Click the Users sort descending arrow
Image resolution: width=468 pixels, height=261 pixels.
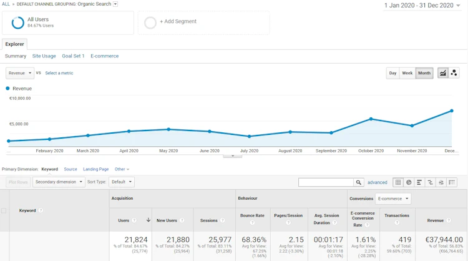(149, 220)
